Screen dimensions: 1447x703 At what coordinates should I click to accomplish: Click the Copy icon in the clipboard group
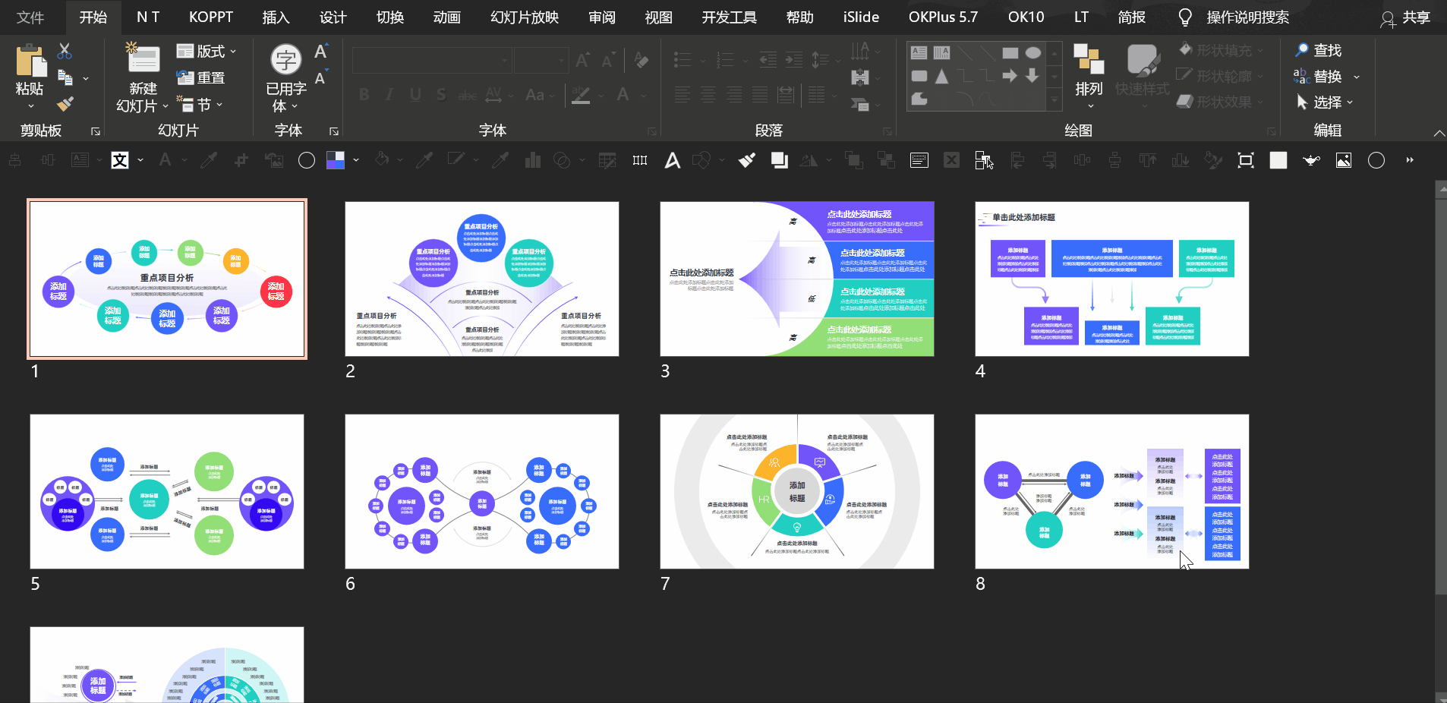pyautogui.click(x=65, y=77)
